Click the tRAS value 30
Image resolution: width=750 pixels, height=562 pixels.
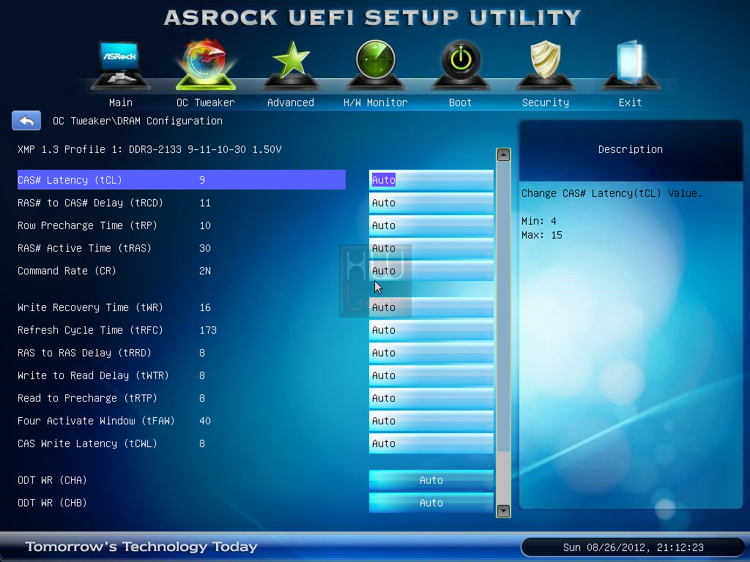205,248
